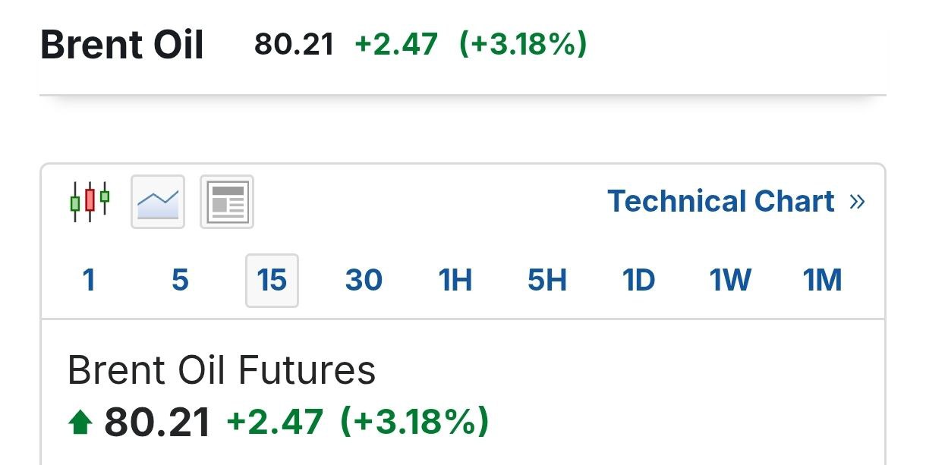Click the header price 80.21
This screenshot has width=926, height=465.
point(294,45)
